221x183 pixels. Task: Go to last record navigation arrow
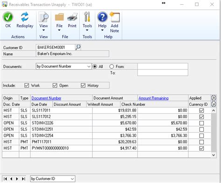point(23,179)
